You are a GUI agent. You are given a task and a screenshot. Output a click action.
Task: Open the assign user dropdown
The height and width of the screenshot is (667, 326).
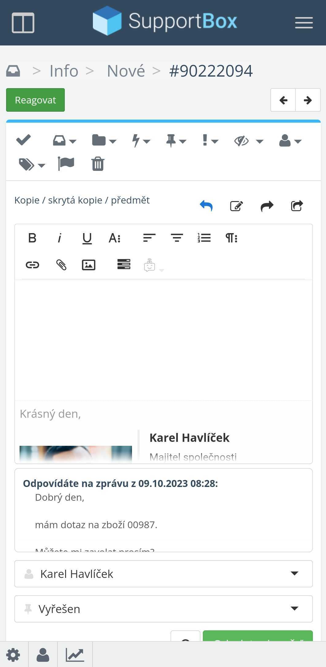pyautogui.click(x=290, y=141)
